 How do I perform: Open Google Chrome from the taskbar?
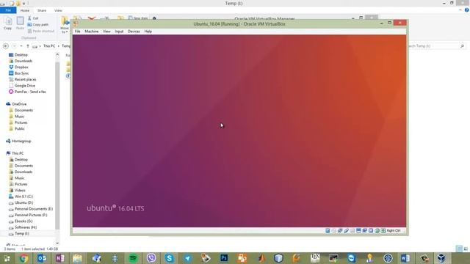(23, 258)
